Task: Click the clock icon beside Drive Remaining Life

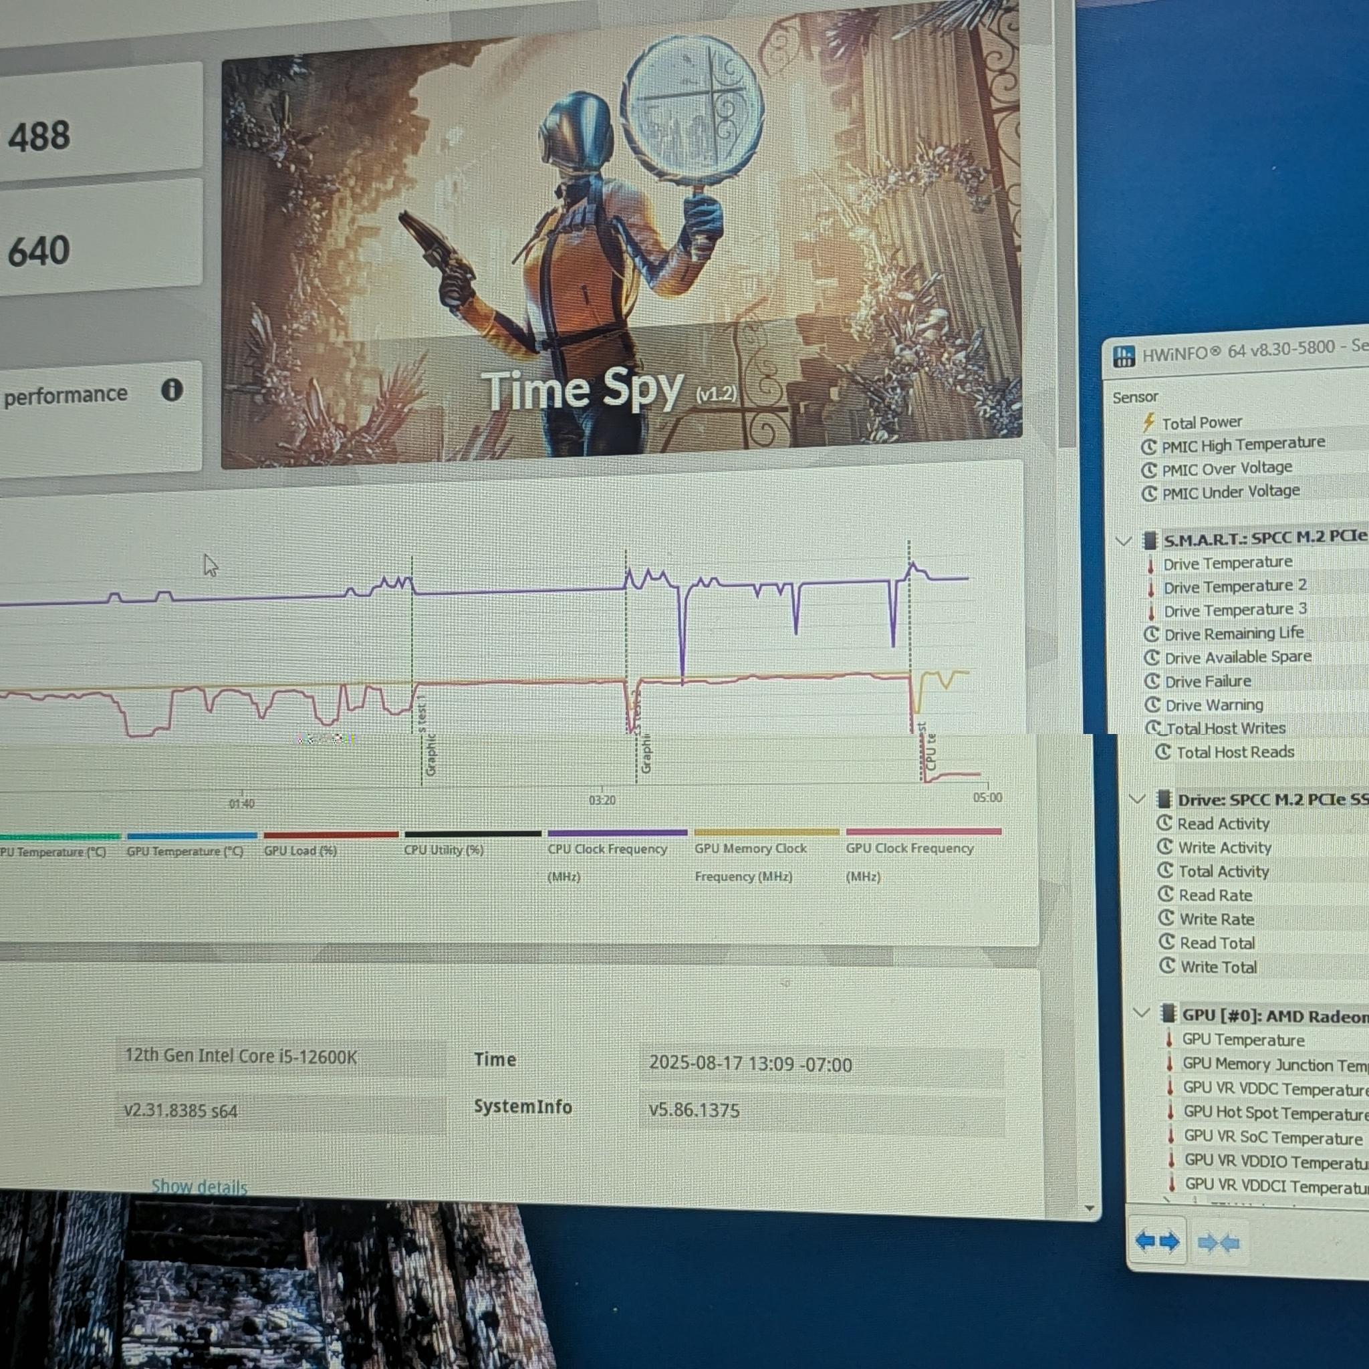Action: [x=1152, y=634]
